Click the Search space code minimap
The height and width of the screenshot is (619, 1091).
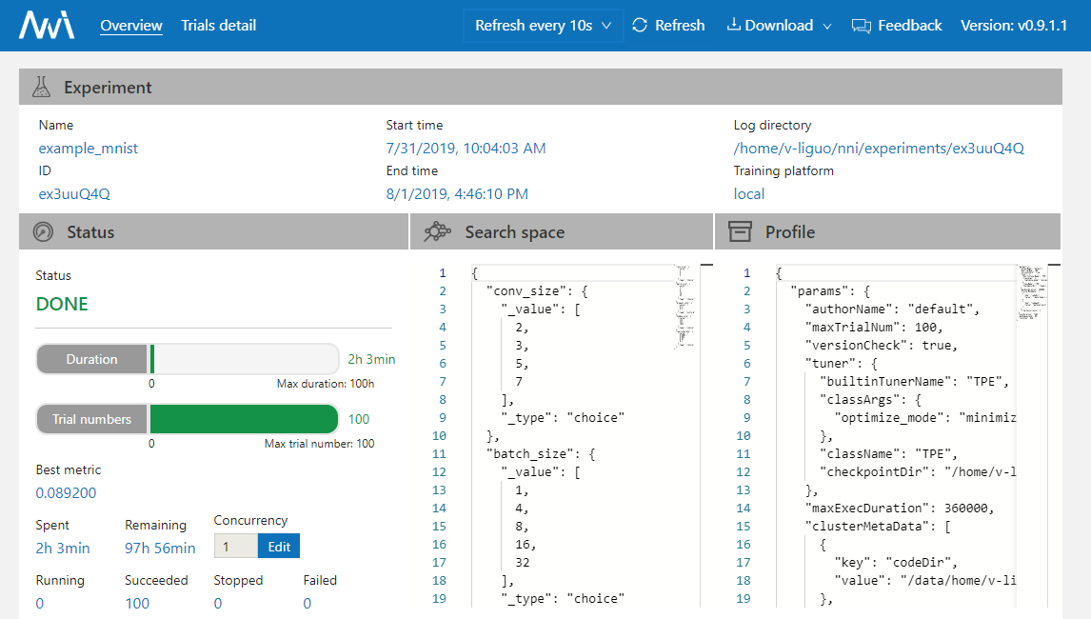tap(684, 305)
